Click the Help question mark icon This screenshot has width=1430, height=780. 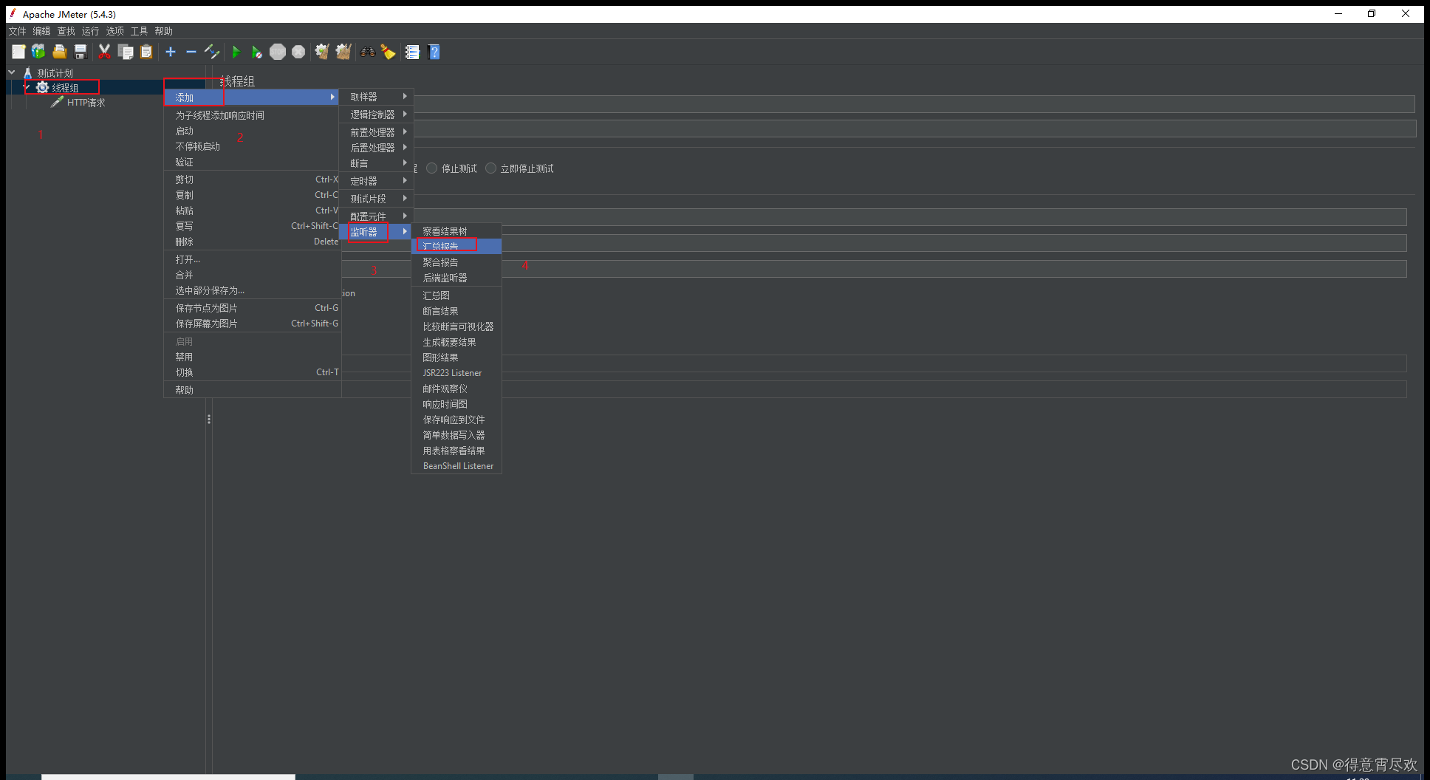(434, 52)
